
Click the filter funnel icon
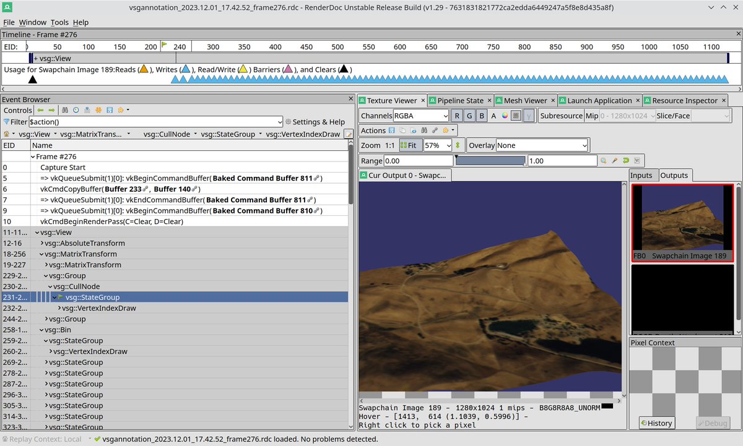click(6, 122)
